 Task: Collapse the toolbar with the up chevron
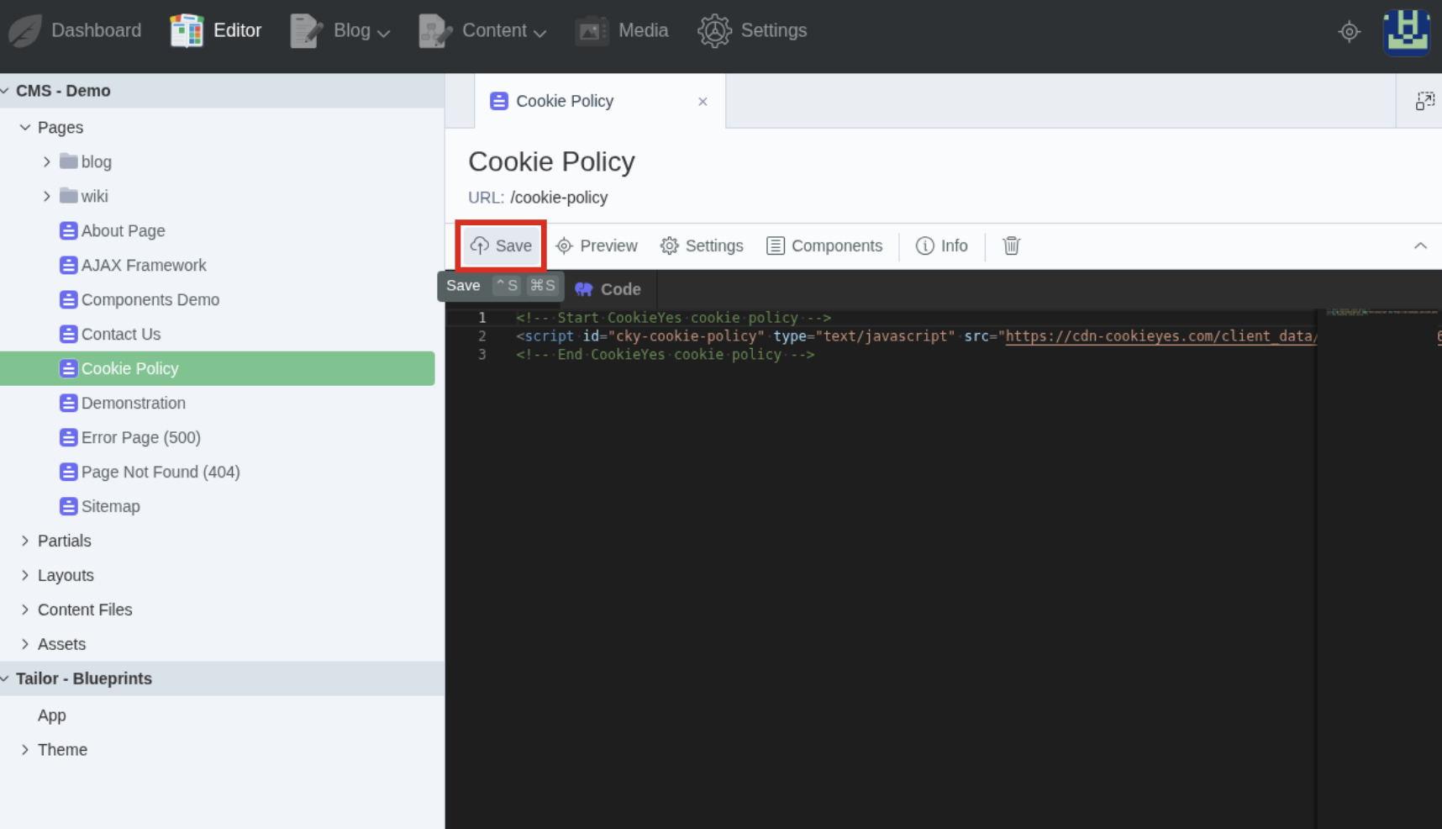(1420, 246)
